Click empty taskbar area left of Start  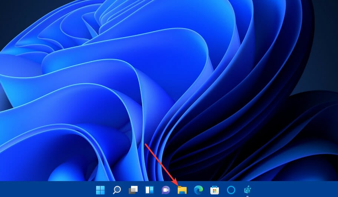click(x=45, y=190)
